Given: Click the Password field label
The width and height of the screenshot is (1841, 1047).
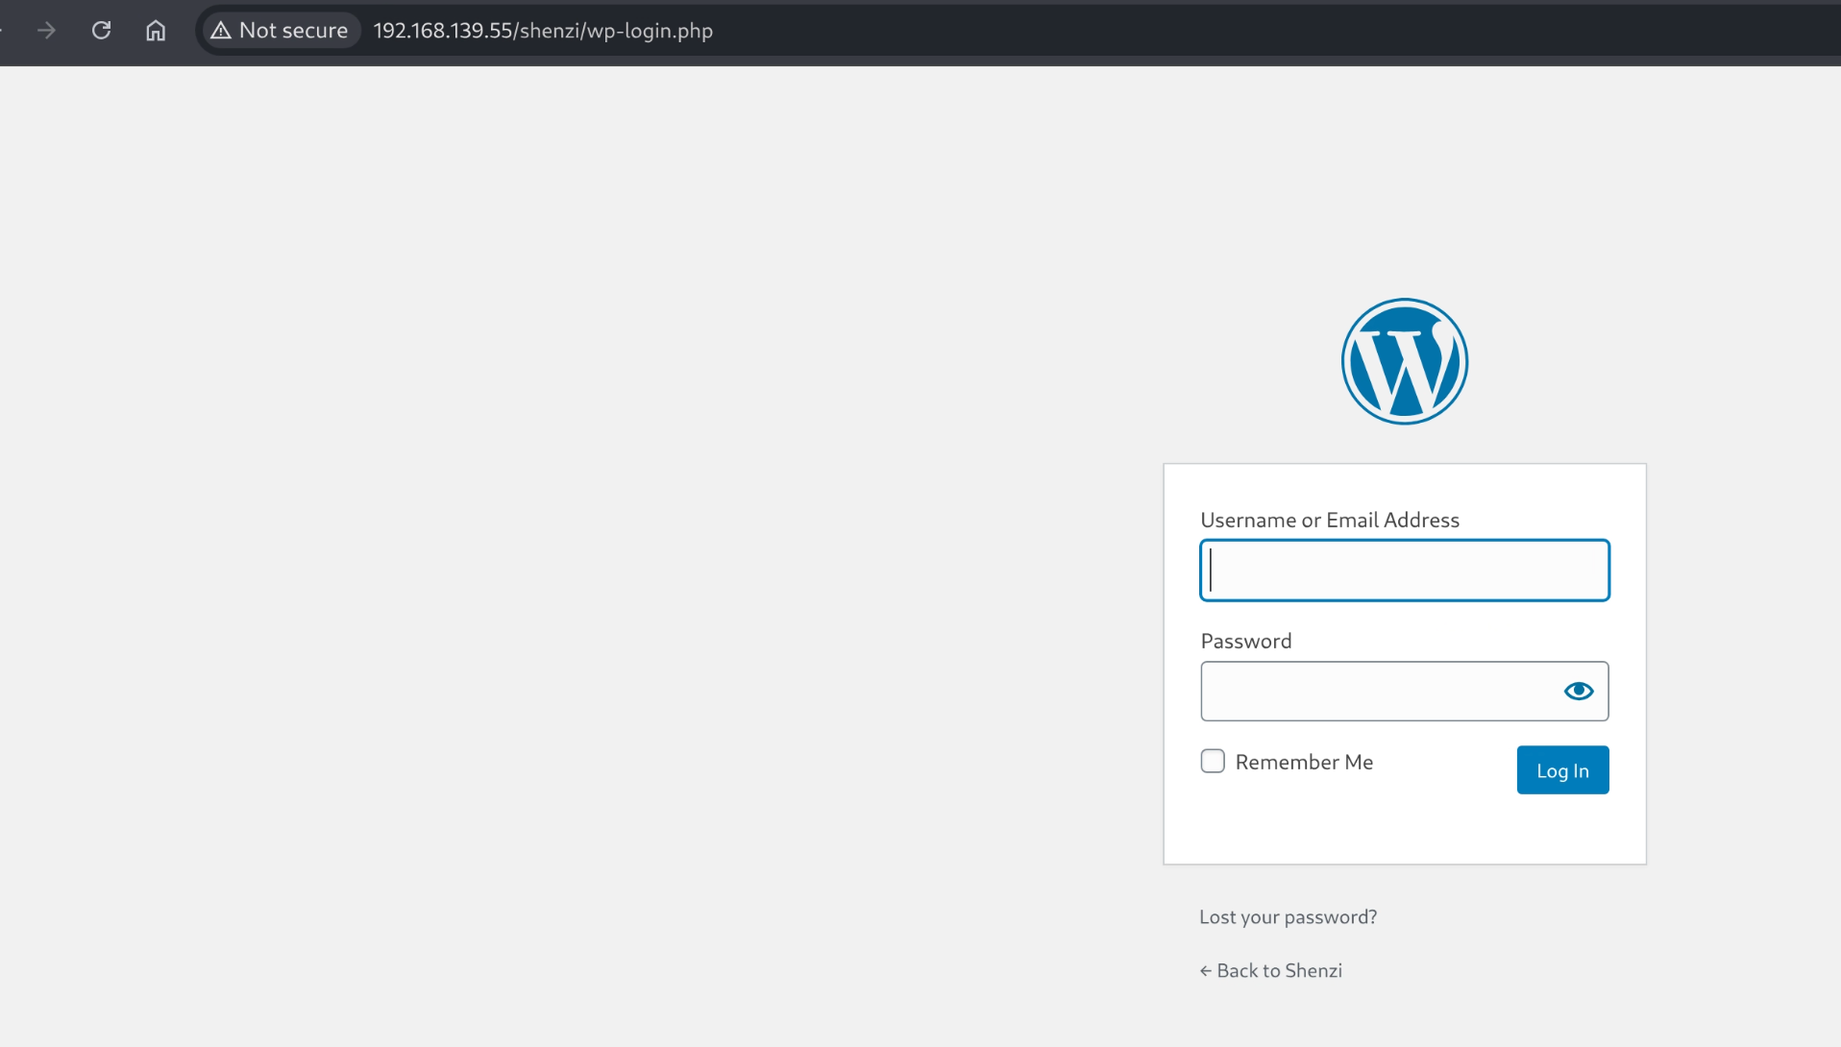Looking at the screenshot, I should 1245,641.
